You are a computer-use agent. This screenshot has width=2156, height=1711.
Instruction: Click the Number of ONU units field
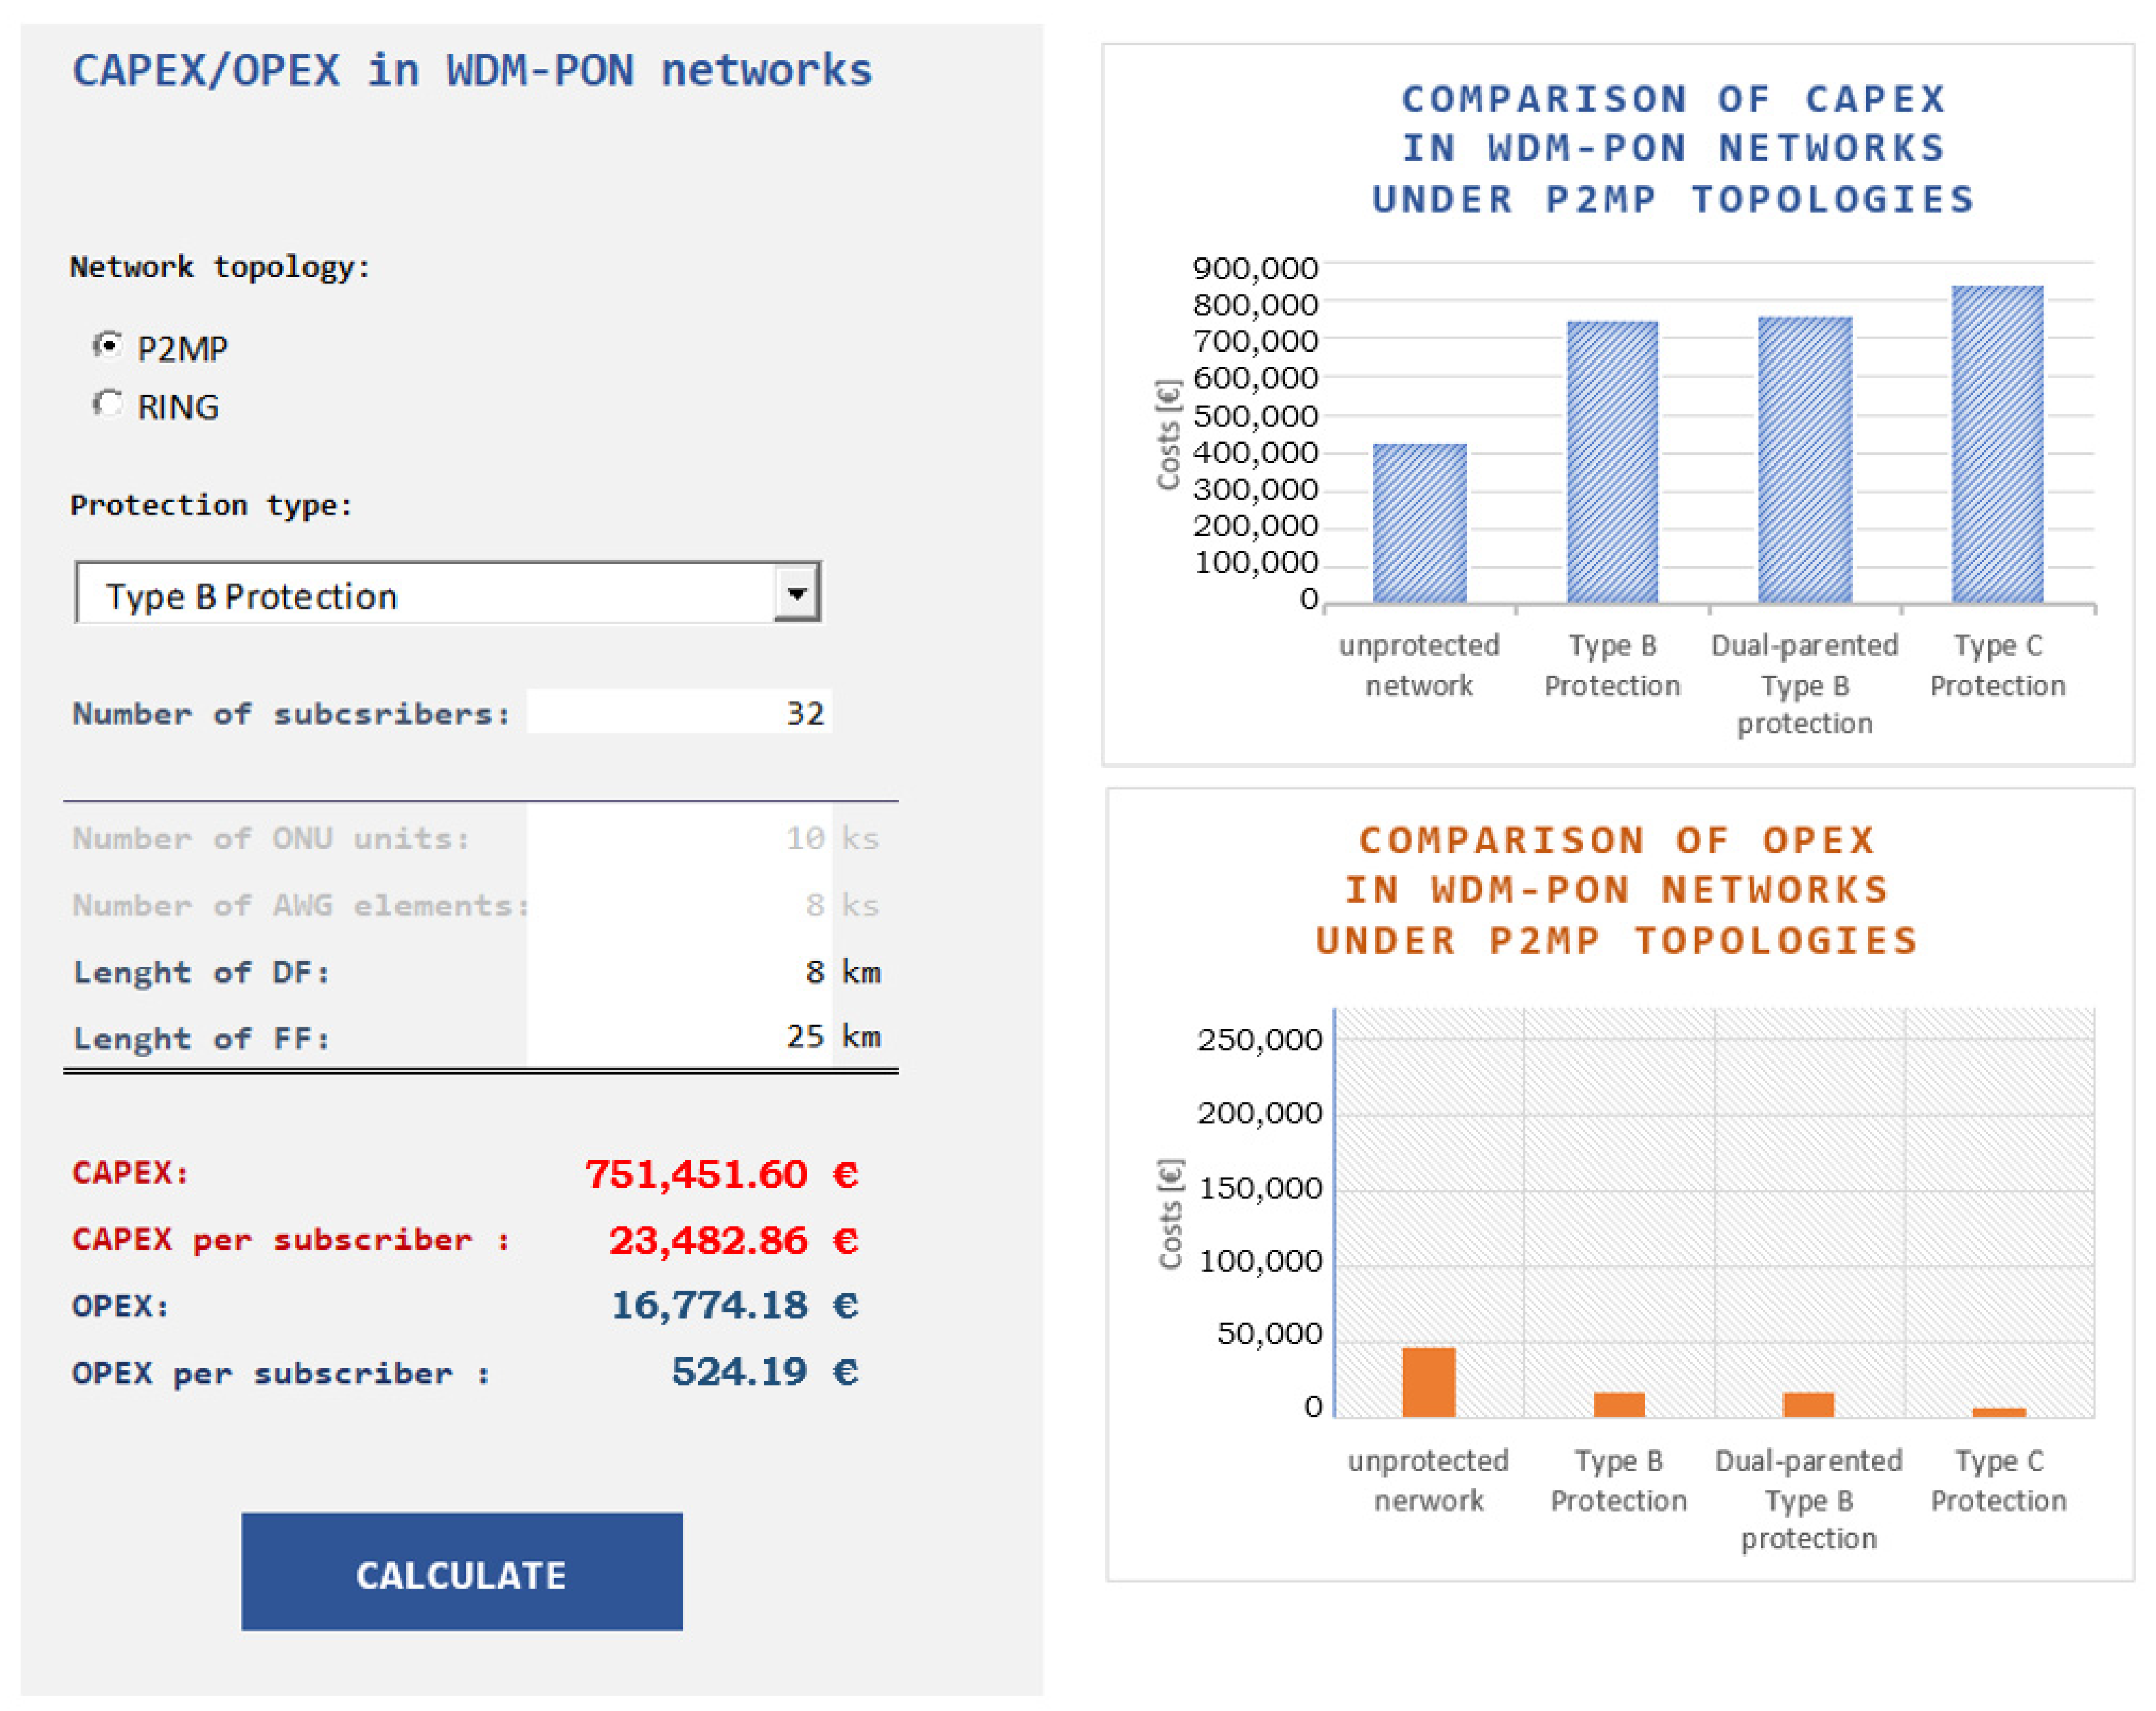[679, 838]
